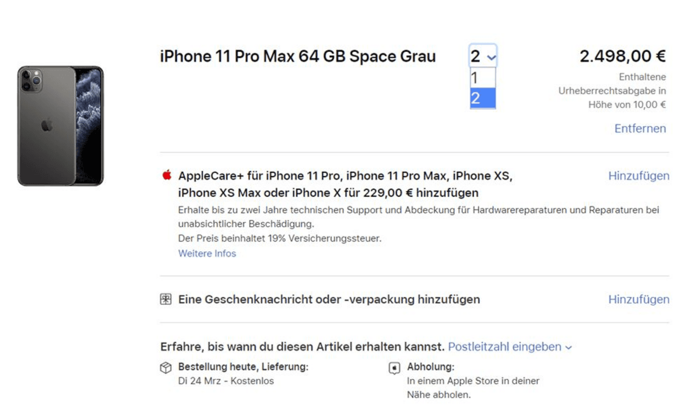Select quantity 2 in the dropdown list

pyautogui.click(x=483, y=98)
